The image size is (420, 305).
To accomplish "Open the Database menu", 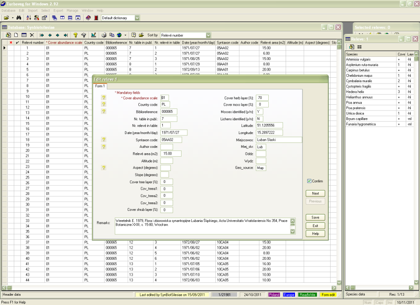I will (x=8, y=10).
